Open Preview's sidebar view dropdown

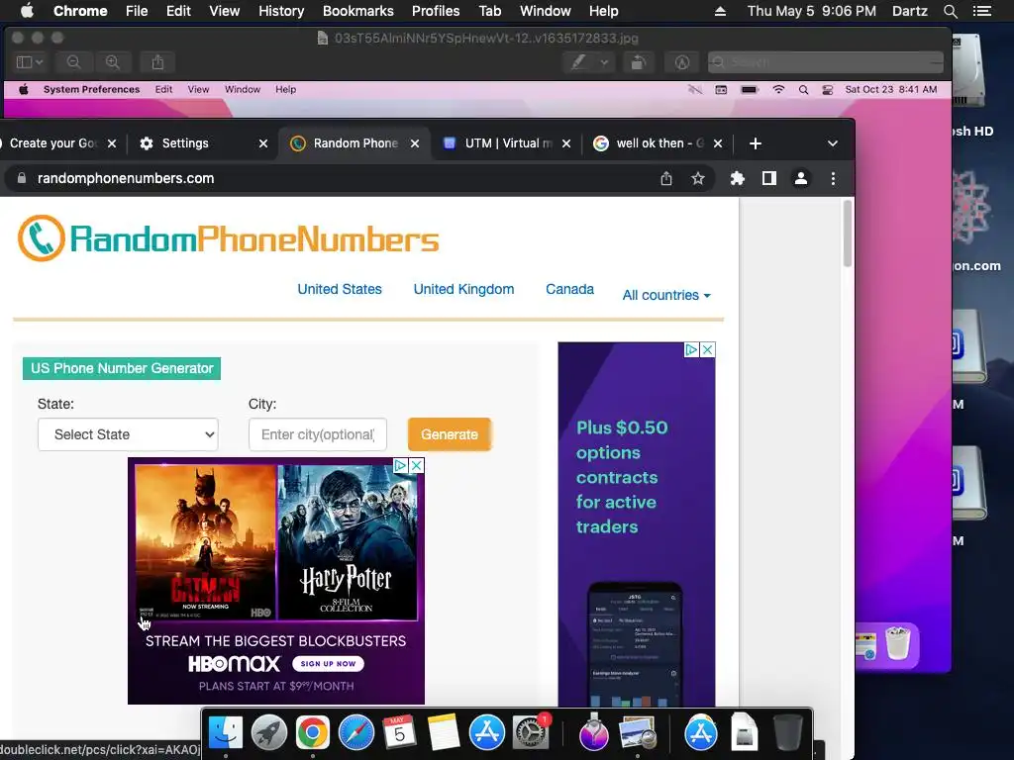point(29,62)
